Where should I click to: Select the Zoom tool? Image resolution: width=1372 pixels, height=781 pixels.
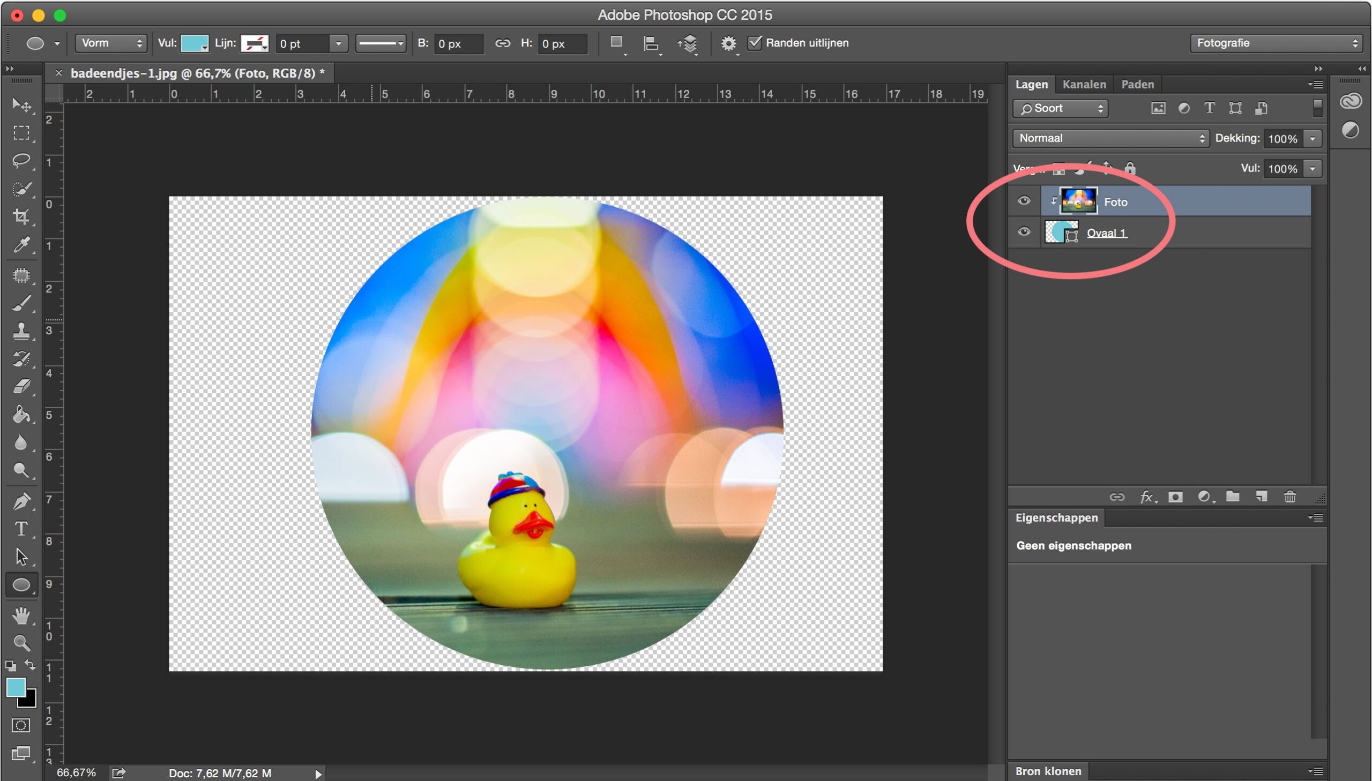point(21,642)
